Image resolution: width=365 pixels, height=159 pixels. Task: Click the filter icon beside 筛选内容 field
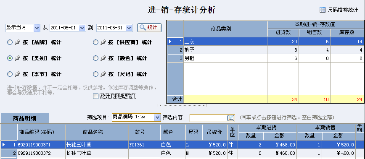[230, 118]
